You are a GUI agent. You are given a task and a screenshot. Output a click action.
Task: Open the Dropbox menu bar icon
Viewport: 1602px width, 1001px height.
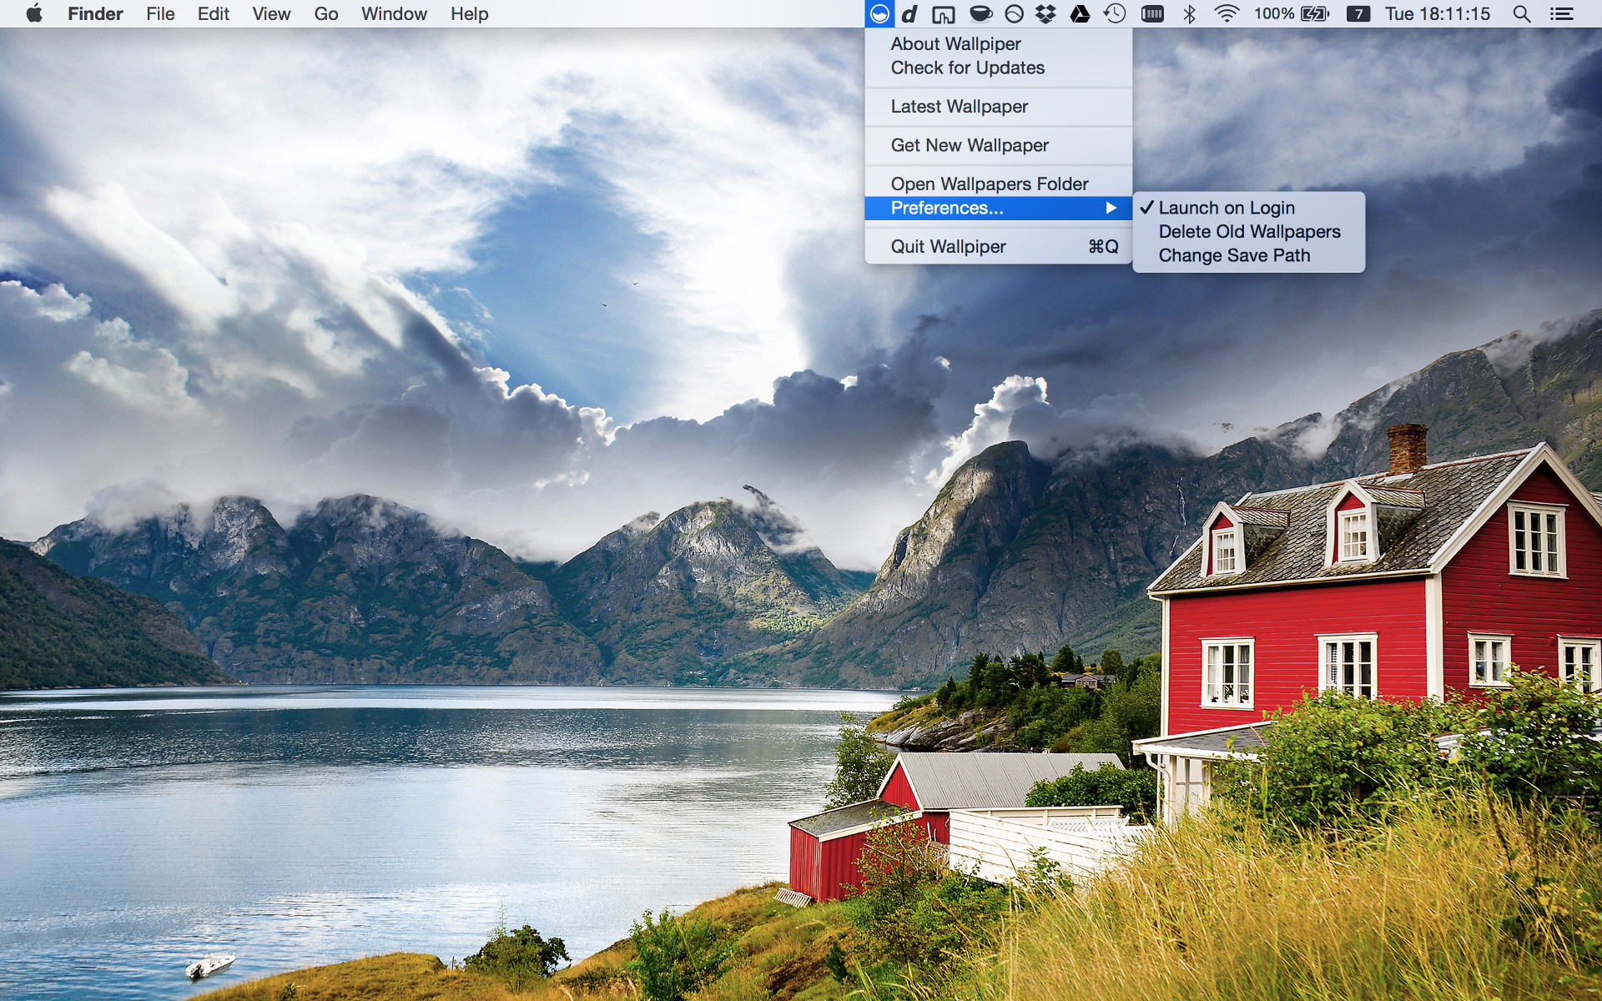(x=1045, y=14)
